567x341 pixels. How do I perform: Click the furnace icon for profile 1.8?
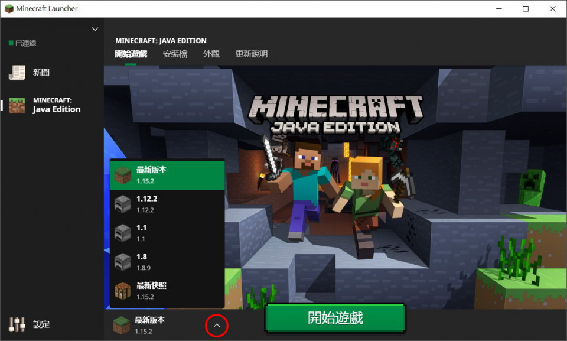coord(122,262)
